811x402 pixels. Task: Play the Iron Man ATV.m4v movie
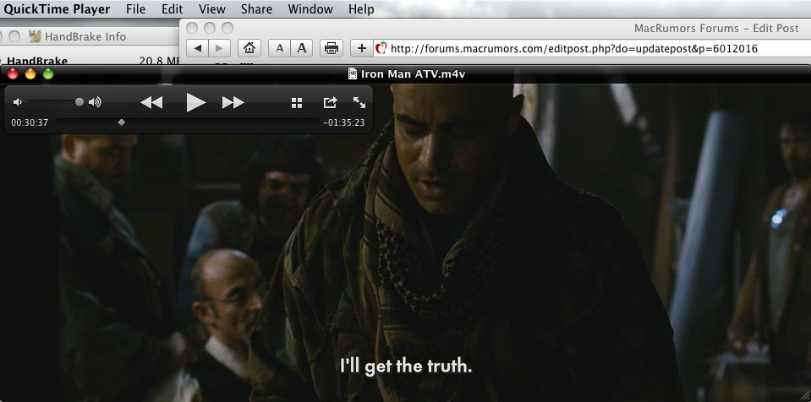[196, 102]
